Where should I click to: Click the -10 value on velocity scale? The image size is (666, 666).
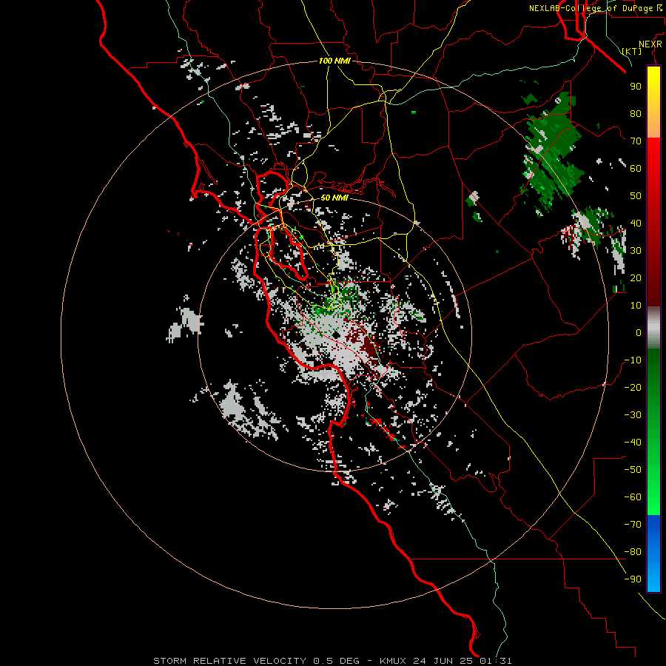click(633, 360)
